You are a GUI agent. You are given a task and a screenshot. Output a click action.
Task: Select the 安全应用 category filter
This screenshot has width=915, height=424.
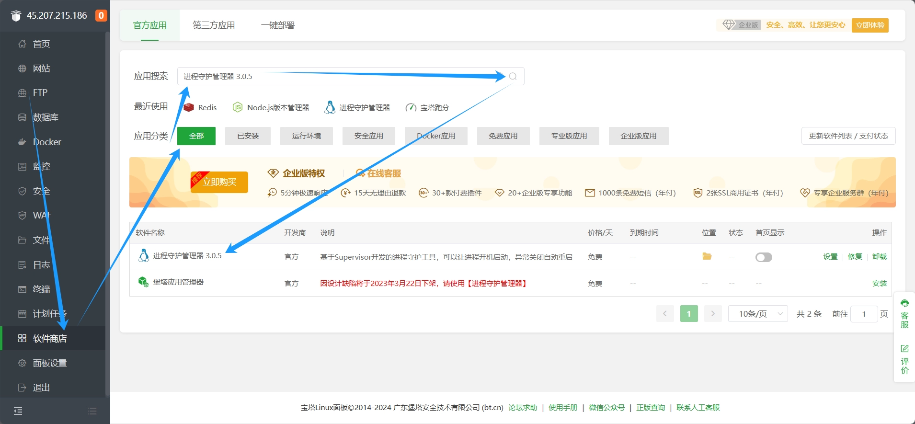(x=369, y=136)
